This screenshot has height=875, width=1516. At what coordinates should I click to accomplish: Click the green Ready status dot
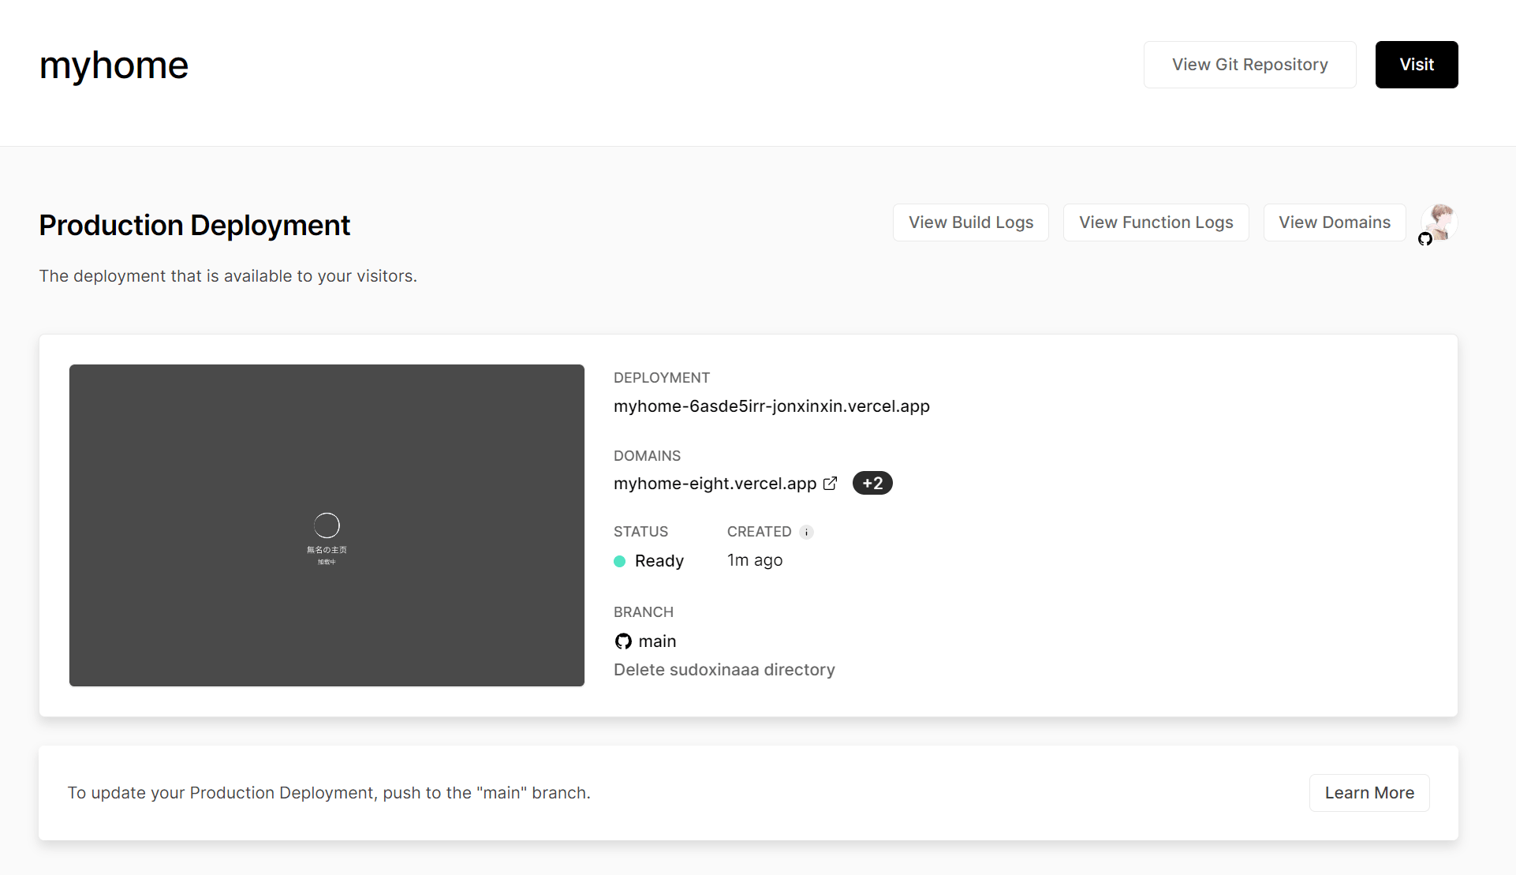[x=620, y=561]
